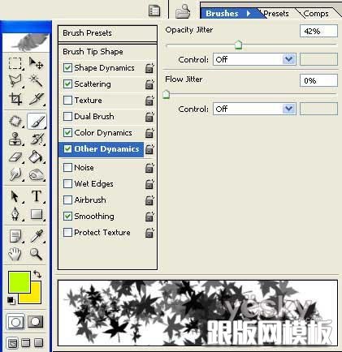Select the Type tool

[x=37, y=196]
